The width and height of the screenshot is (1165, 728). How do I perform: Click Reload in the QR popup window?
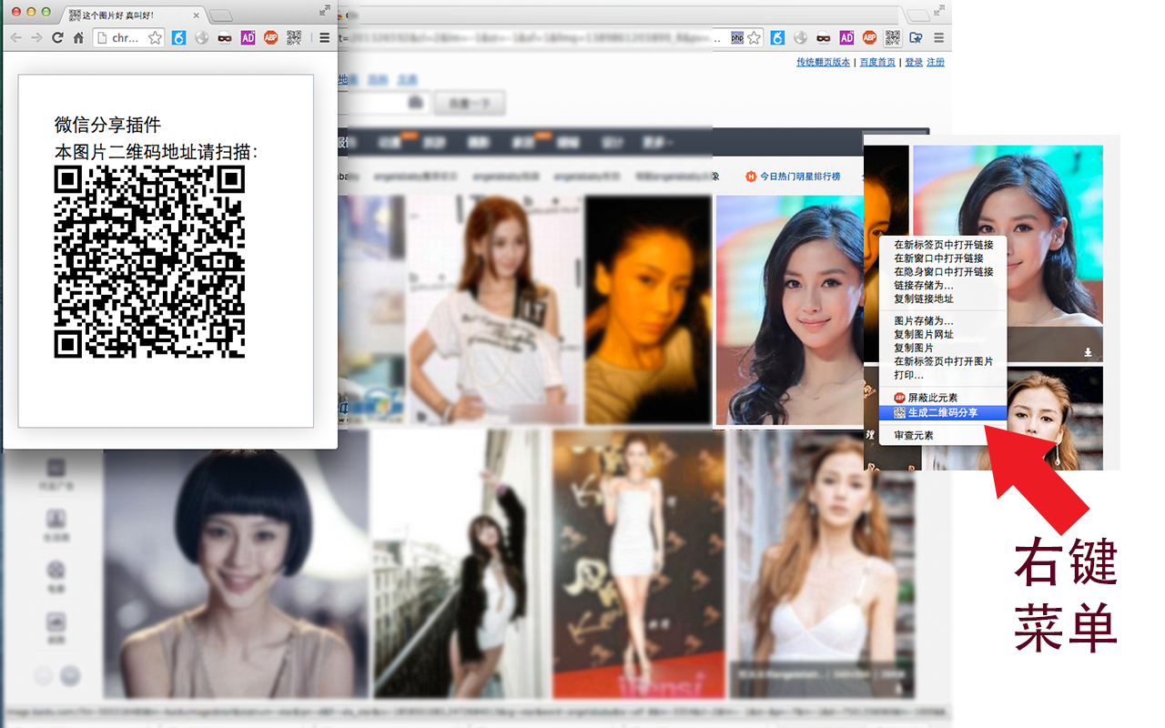57,38
